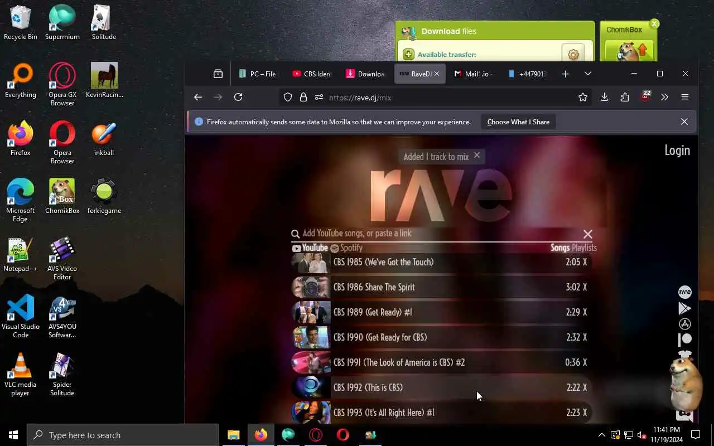This screenshot has width=714, height=446.
Task: Open the VLC media player desktop icon
Action: 20,375
